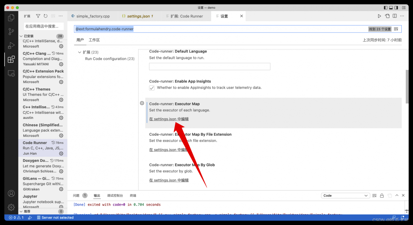The width and height of the screenshot is (413, 225).
Task: Open the manage gear for Code Runner extension
Action: pyautogui.click(x=61, y=153)
